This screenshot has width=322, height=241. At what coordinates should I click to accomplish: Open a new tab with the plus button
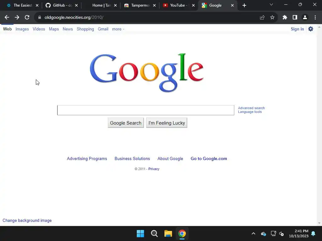point(244,5)
